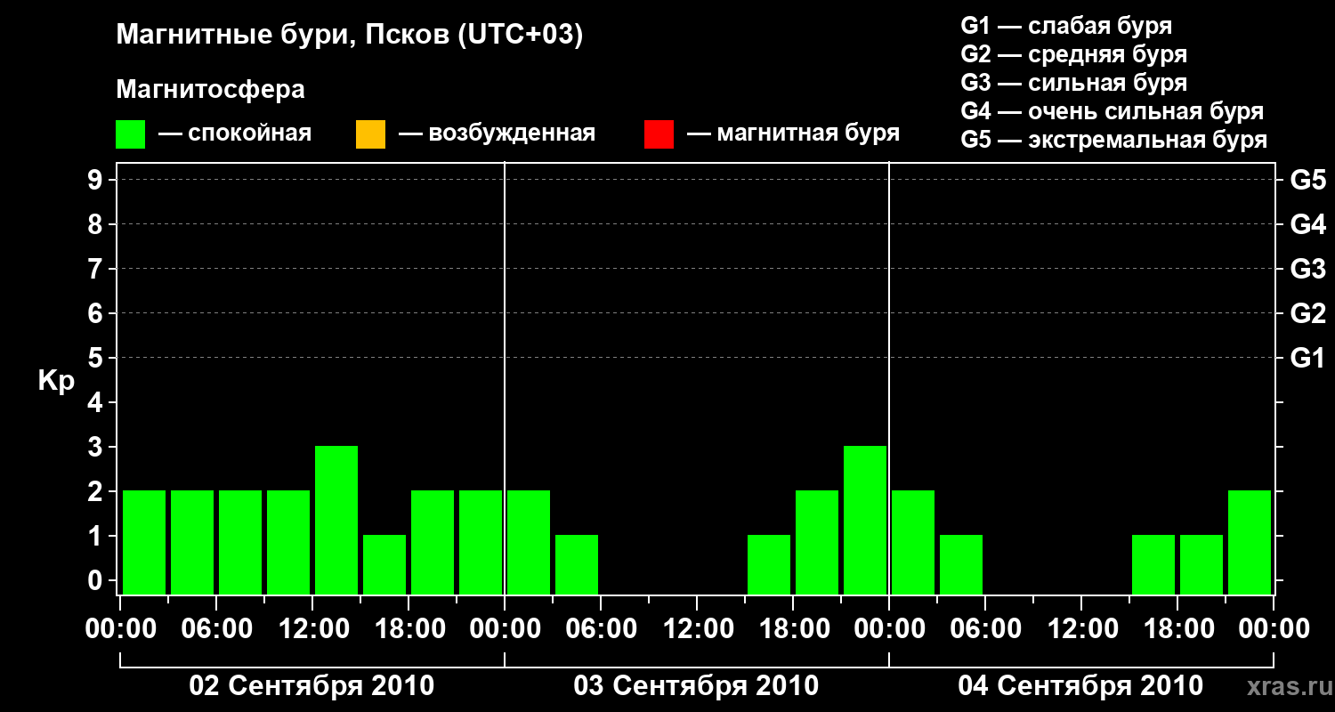Click the '06:00' tick under 02 Сентября
This screenshot has height=712, width=1335.
[216, 629]
